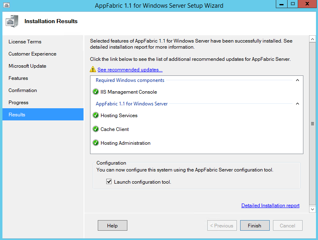This screenshot has width=318, height=240.
Task: Maximize the setup wizard window
Action: tap(292, 4)
